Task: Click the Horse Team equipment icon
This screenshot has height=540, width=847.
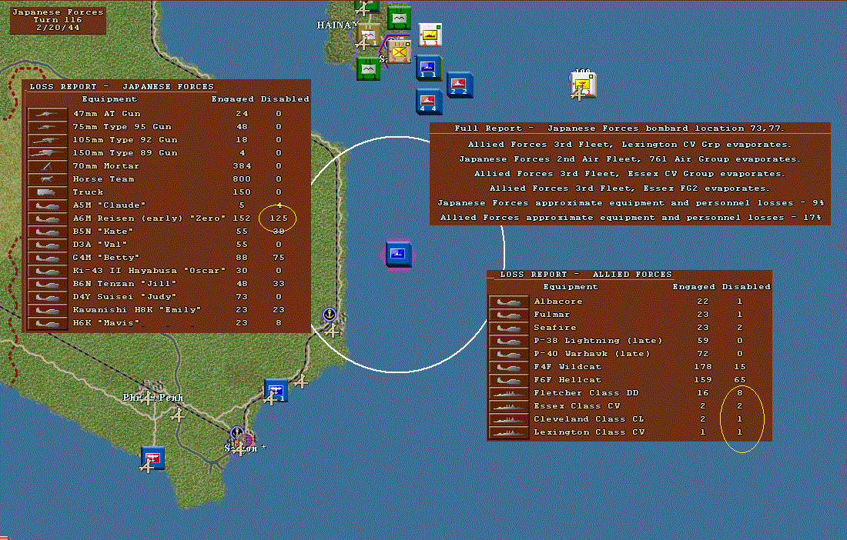Action: 48,179
